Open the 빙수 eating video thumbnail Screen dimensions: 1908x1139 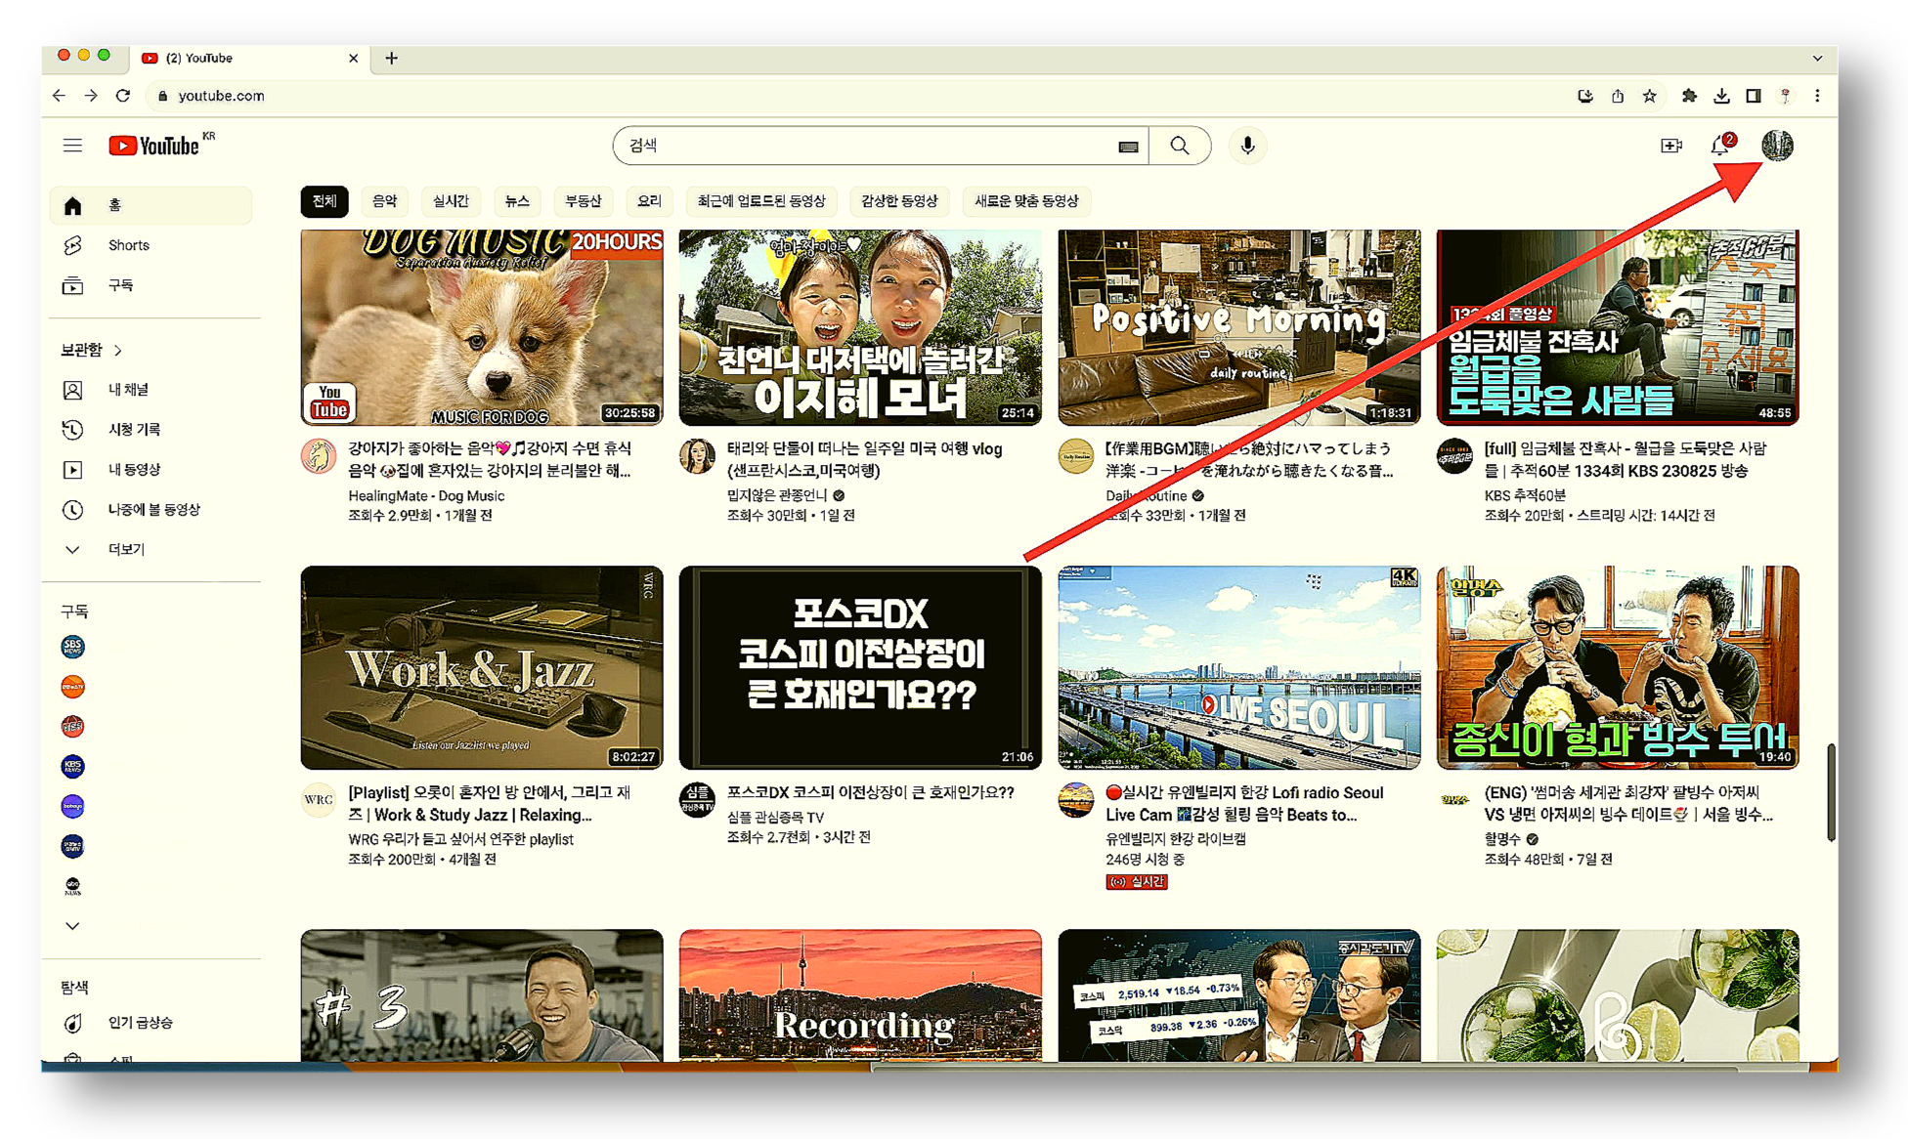pyautogui.click(x=1618, y=667)
